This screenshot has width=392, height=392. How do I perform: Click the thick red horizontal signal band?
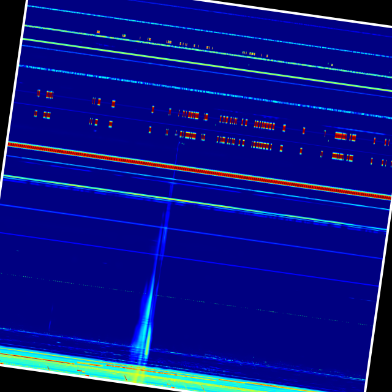[196, 170]
